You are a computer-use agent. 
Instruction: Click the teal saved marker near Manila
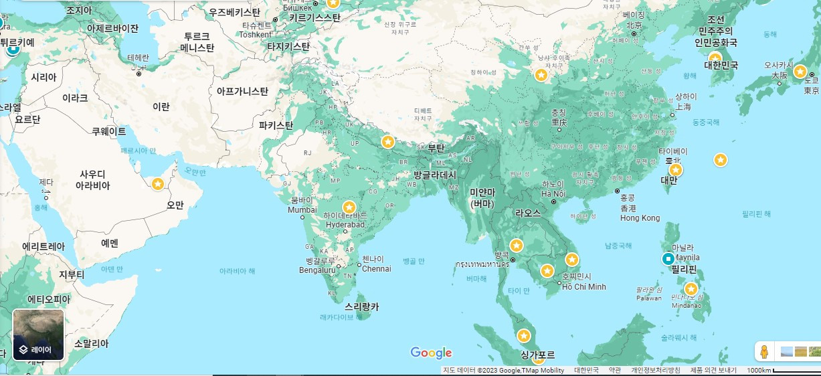click(667, 259)
